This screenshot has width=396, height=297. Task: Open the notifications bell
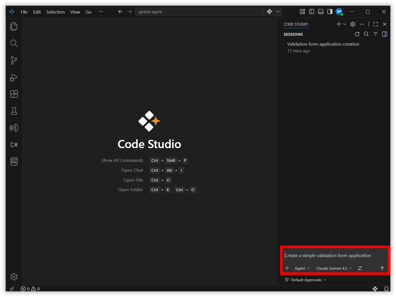coord(386,289)
